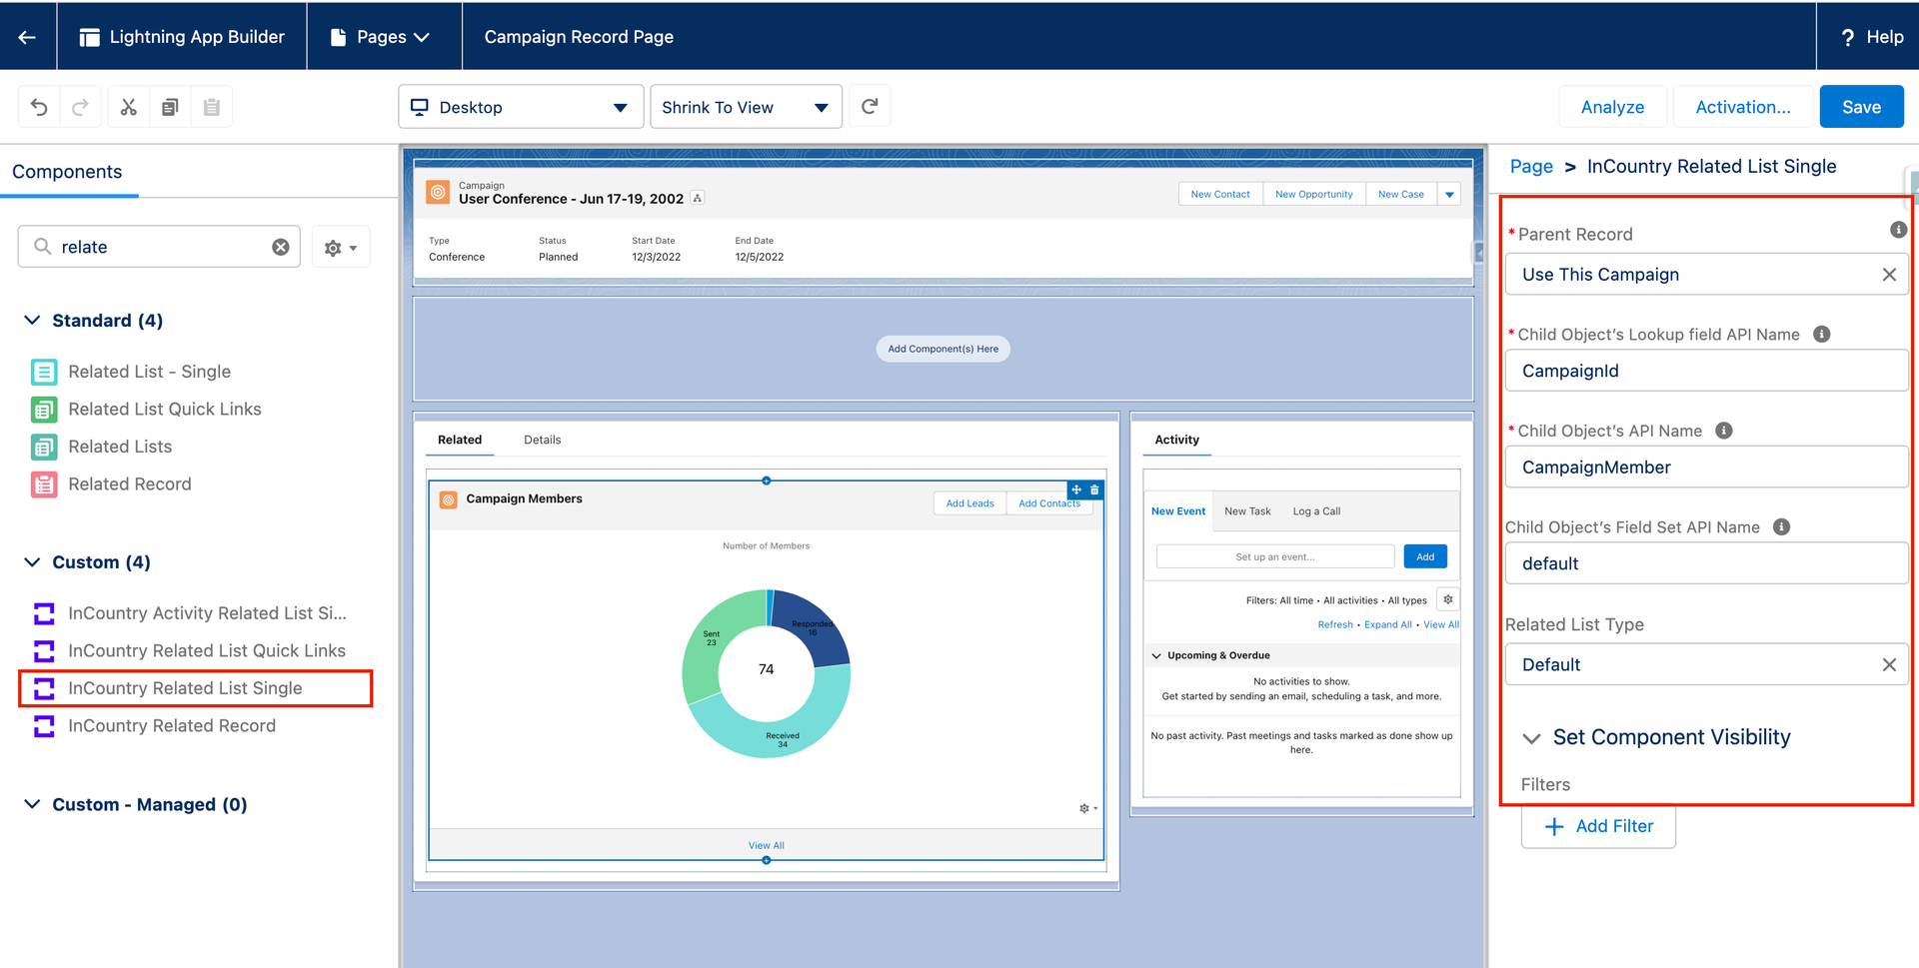
Task: Click the back arrow to exit App Builder
Action: point(26,36)
